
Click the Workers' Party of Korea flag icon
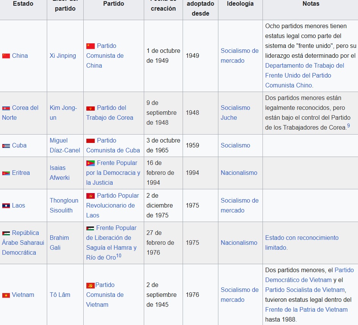[x=91, y=108]
